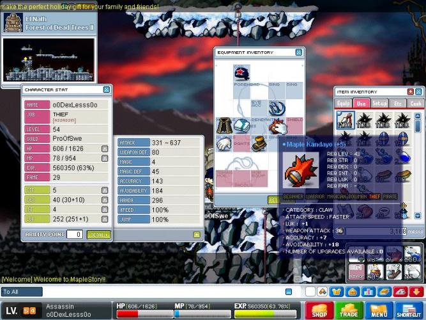Click the yellow EXP gauge bar
The image size is (426, 320).
(266, 314)
